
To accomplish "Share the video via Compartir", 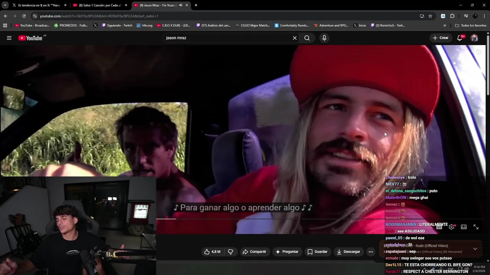I will point(254,252).
